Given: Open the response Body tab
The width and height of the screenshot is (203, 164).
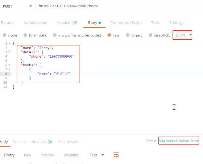Looking at the screenshot, I should point(4,142).
